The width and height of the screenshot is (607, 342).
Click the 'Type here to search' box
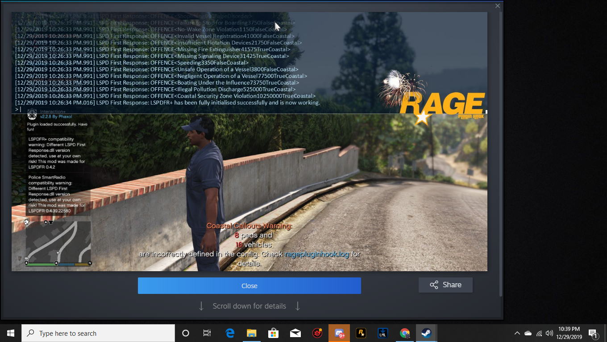click(98, 333)
